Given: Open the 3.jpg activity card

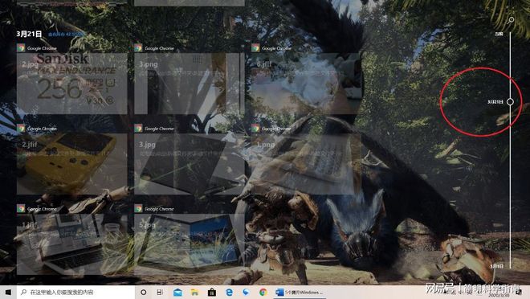Looking at the screenshot, I should tap(190, 164).
